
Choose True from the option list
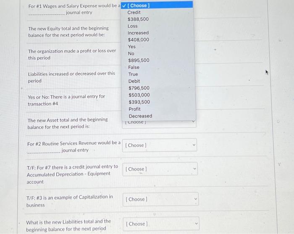(133, 74)
